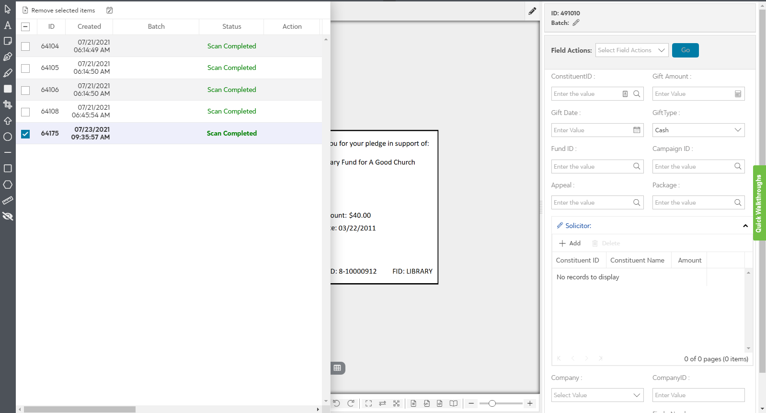Click the search icon in Fund ID field

637,166
